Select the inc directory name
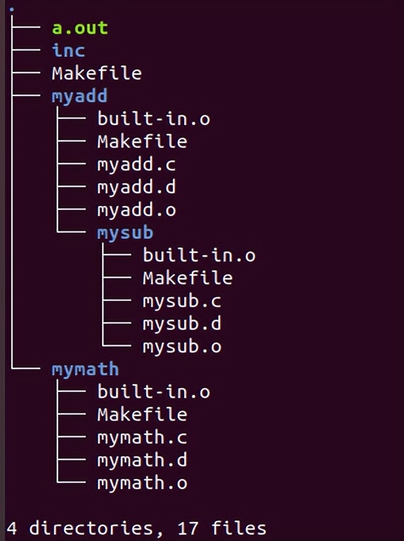 pyautogui.click(x=68, y=51)
